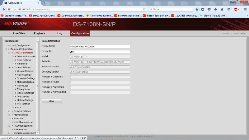Image resolution: width=249 pixels, height=140 pixels.
Task: Open the Help link
Action: (x=243, y=34)
